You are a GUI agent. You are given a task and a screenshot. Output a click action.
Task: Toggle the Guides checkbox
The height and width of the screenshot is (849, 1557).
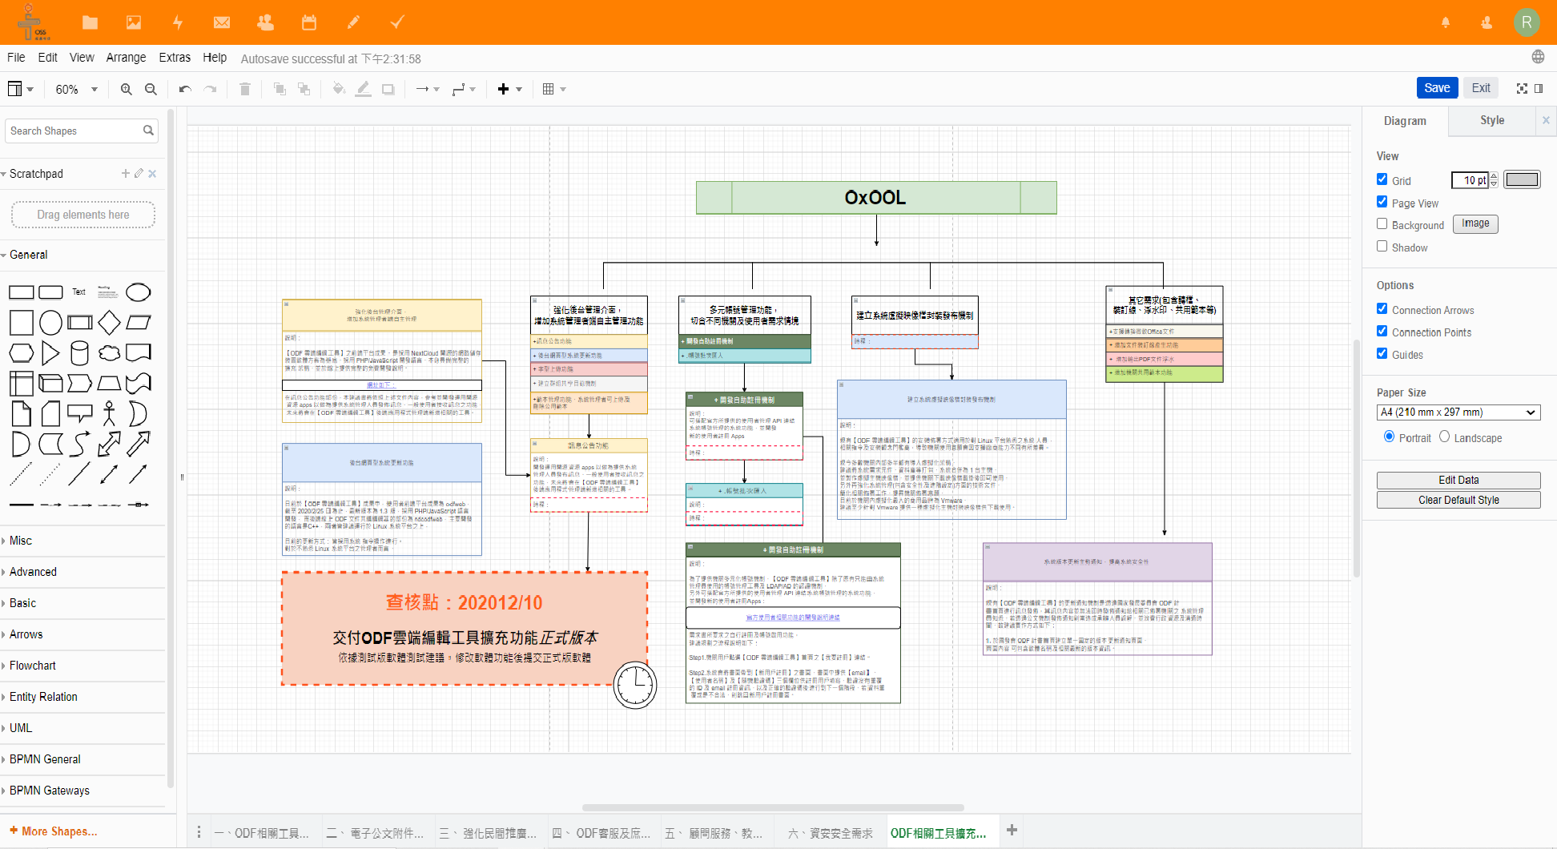1382,354
